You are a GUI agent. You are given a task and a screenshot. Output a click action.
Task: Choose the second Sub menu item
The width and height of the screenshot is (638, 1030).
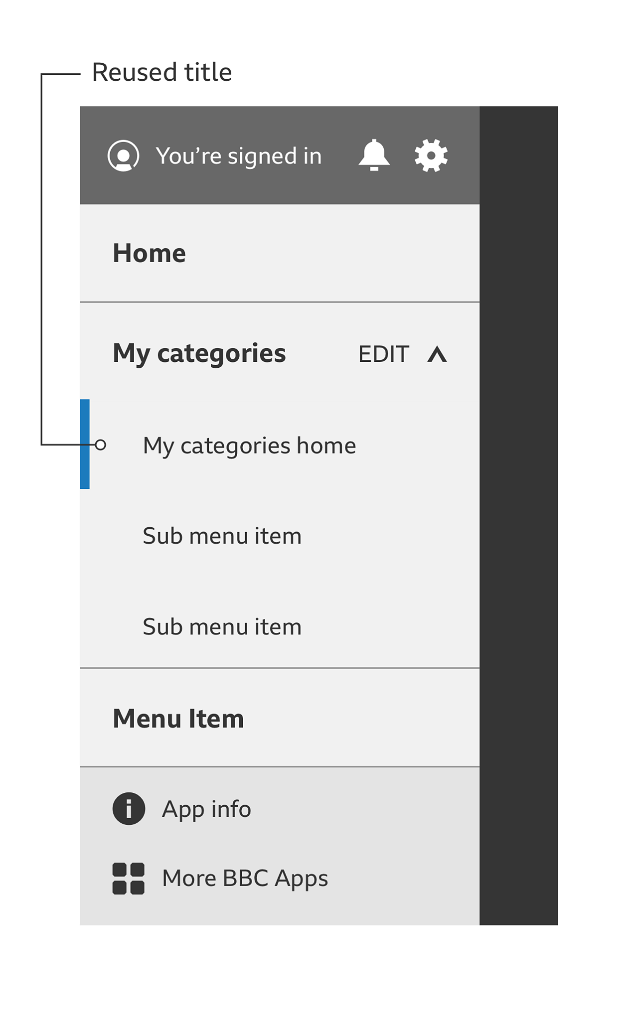(222, 627)
